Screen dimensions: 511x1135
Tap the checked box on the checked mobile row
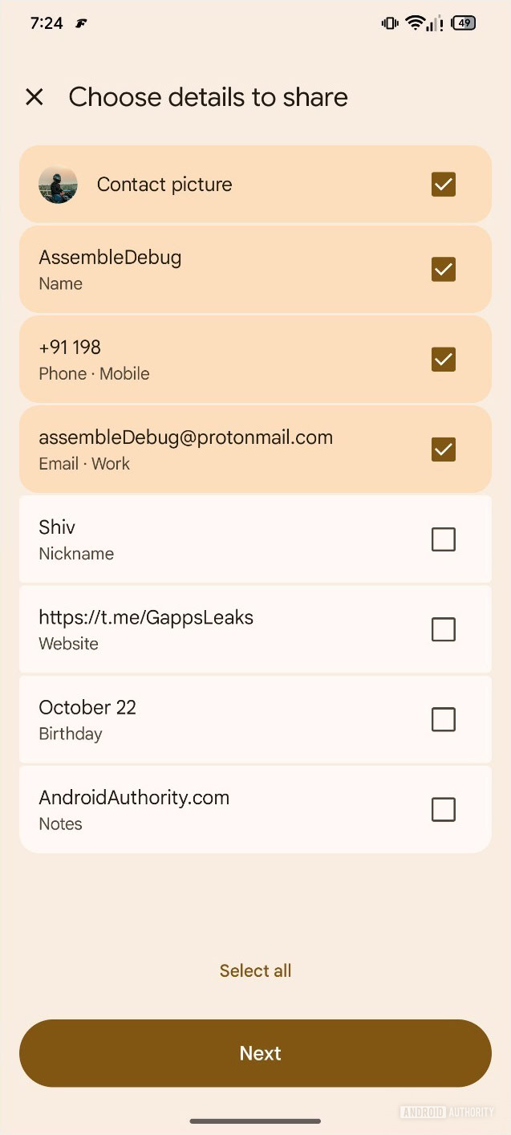(443, 359)
